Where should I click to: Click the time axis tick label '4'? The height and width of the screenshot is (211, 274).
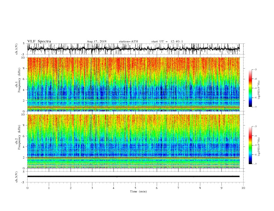click(x=113, y=188)
